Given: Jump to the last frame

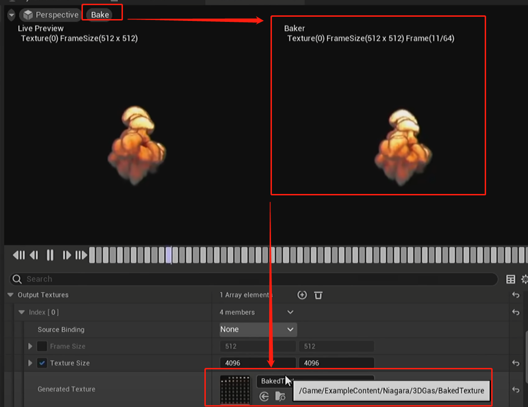Looking at the screenshot, I should tap(81, 255).
